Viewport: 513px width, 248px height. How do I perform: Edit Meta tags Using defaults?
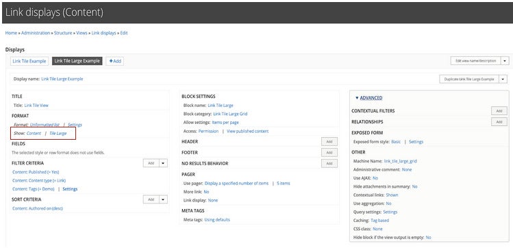[217, 219]
